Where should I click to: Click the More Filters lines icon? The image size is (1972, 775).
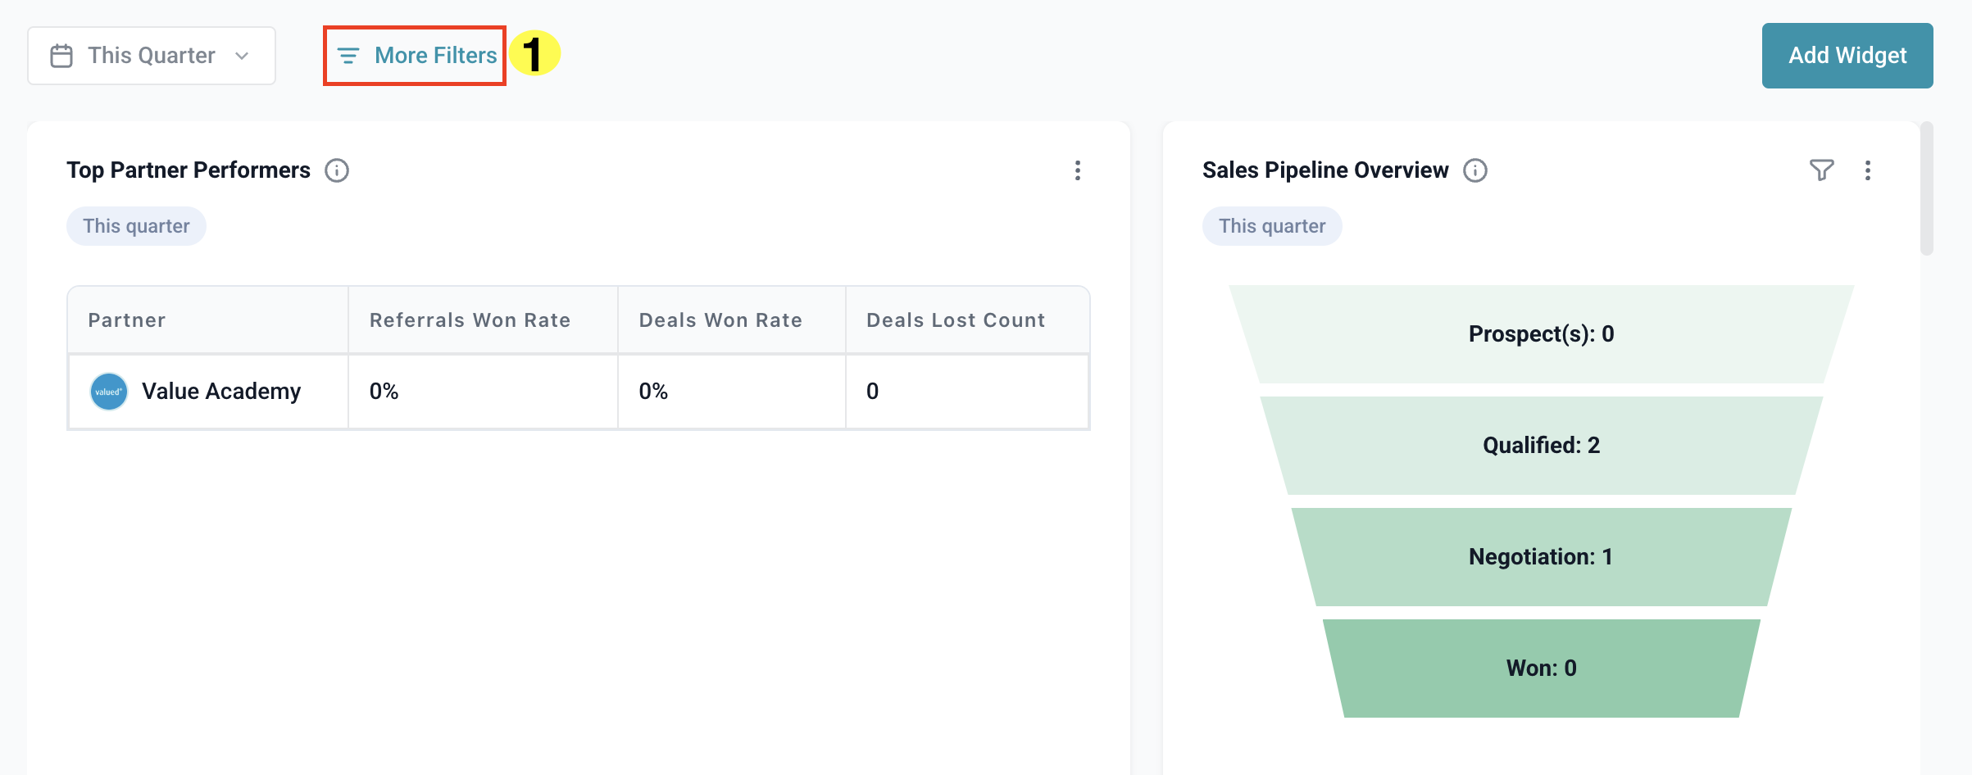pyautogui.click(x=348, y=56)
